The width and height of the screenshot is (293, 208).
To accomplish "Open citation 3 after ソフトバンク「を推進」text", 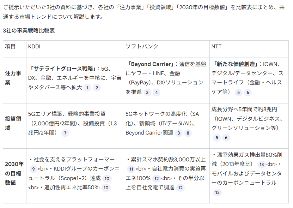I will tap(147, 92).
